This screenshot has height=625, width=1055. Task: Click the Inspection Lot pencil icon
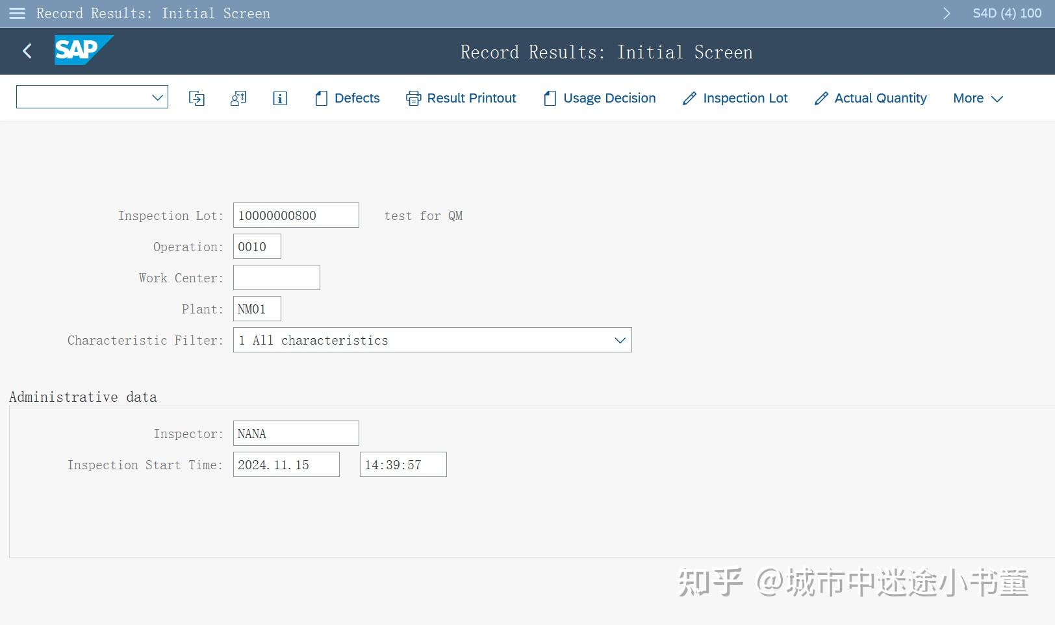click(x=689, y=98)
